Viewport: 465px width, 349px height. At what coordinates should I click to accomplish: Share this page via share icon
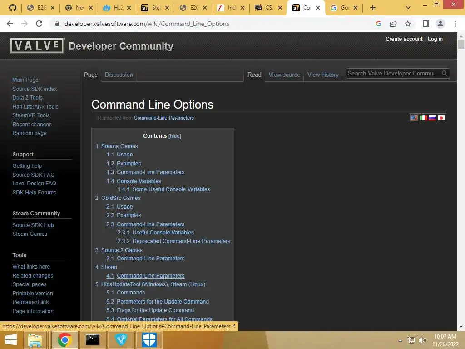(393, 24)
